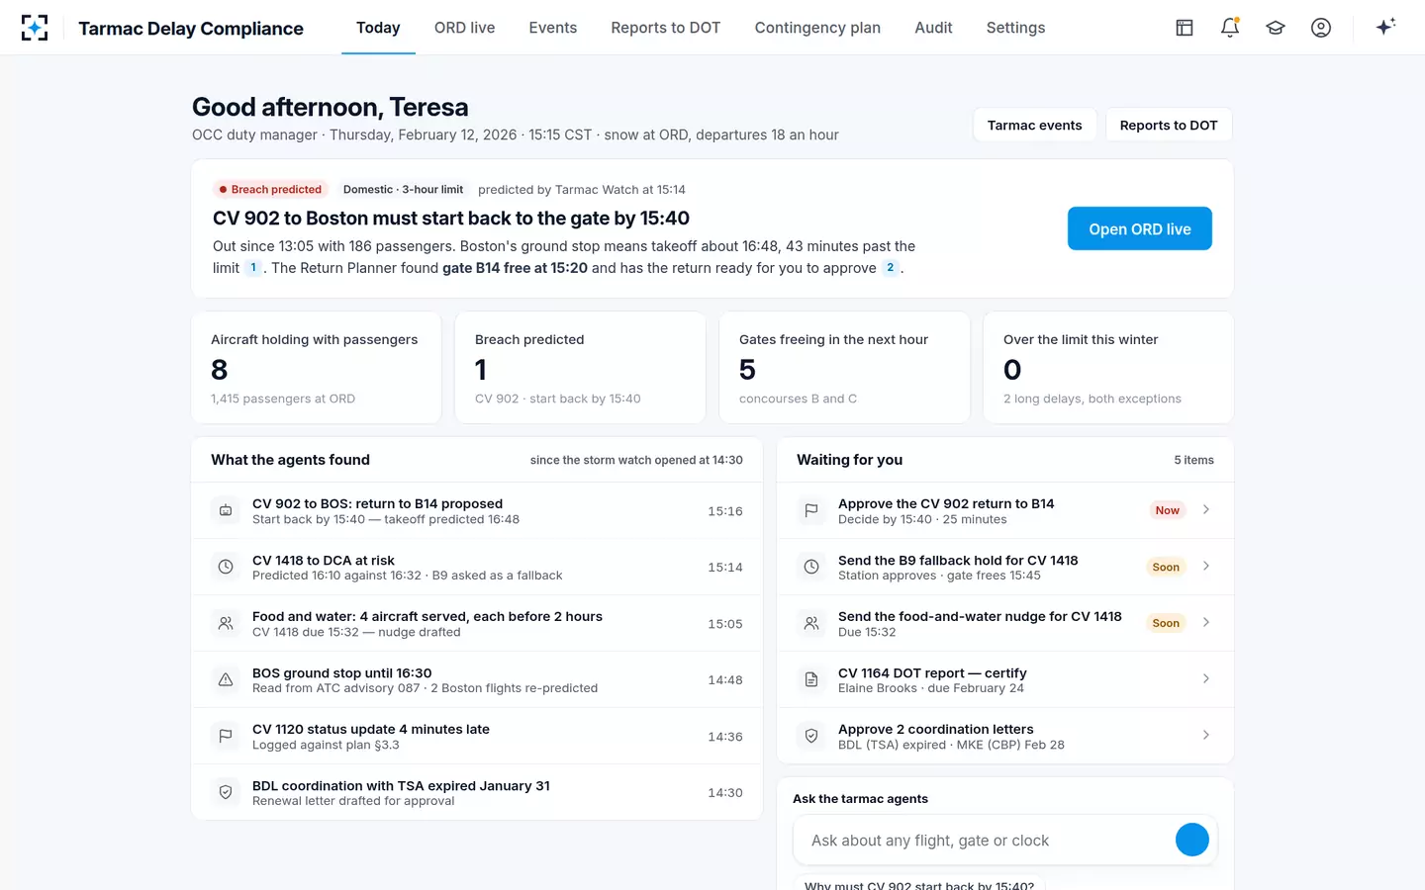
Task: Open citation reference 1 in breach summary
Action: click(x=253, y=268)
